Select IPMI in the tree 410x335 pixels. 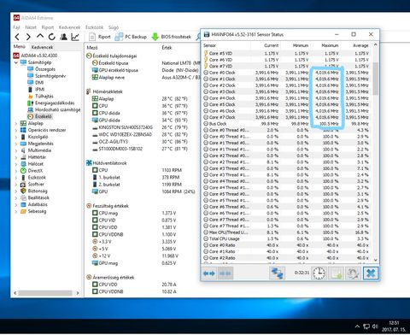[36, 90]
